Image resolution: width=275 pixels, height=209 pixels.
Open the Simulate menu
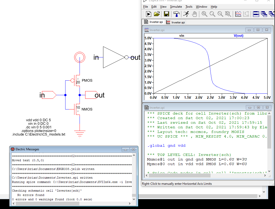(x=176, y=7)
